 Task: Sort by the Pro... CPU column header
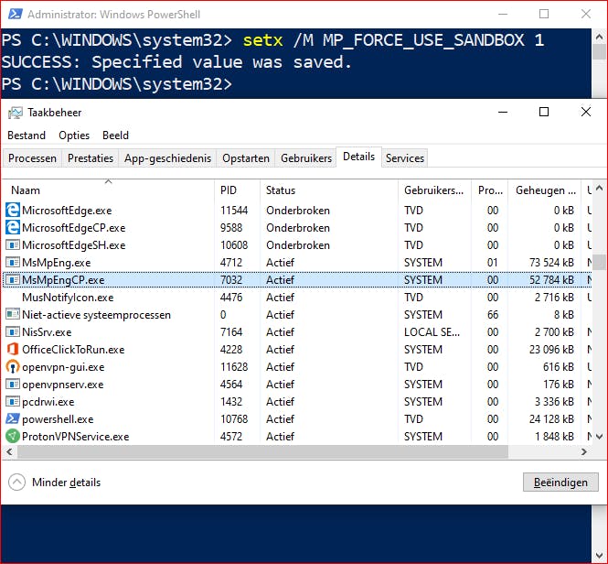coord(490,190)
